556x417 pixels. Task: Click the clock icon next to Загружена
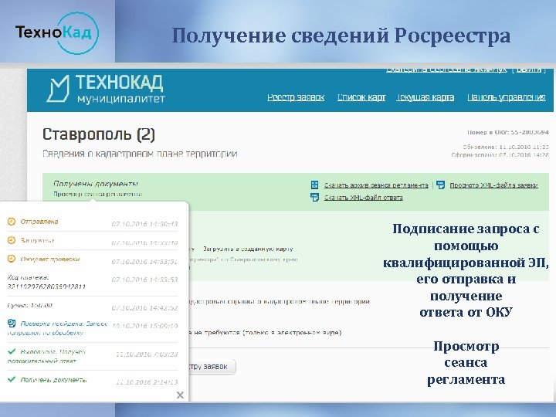pyautogui.click(x=12, y=240)
